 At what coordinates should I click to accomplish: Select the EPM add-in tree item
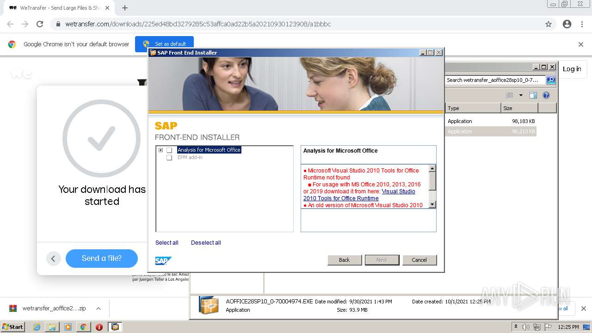pos(190,157)
